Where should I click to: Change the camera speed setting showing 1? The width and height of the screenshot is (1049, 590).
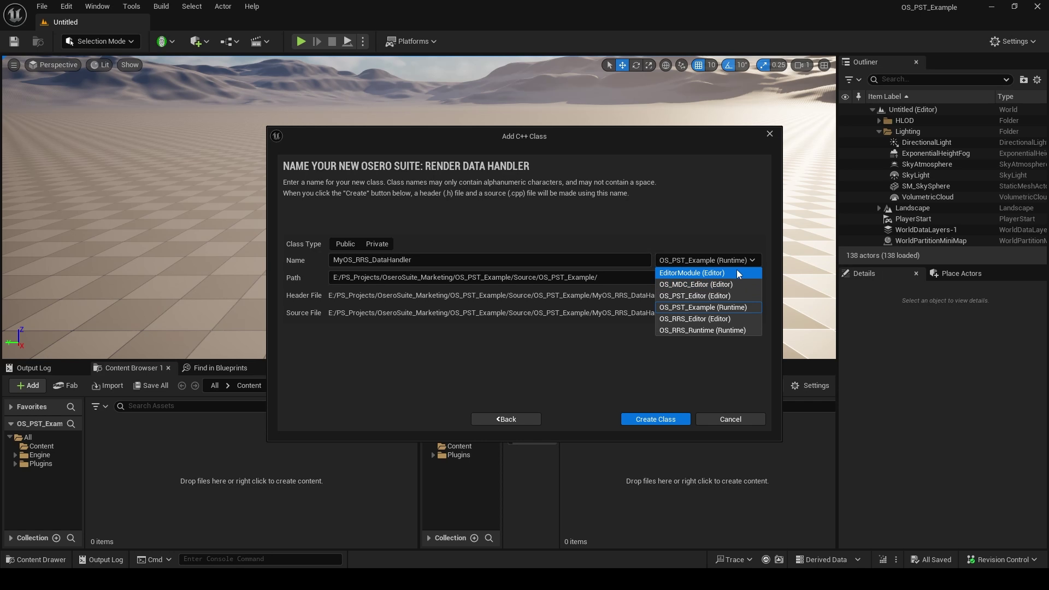point(802,65)
